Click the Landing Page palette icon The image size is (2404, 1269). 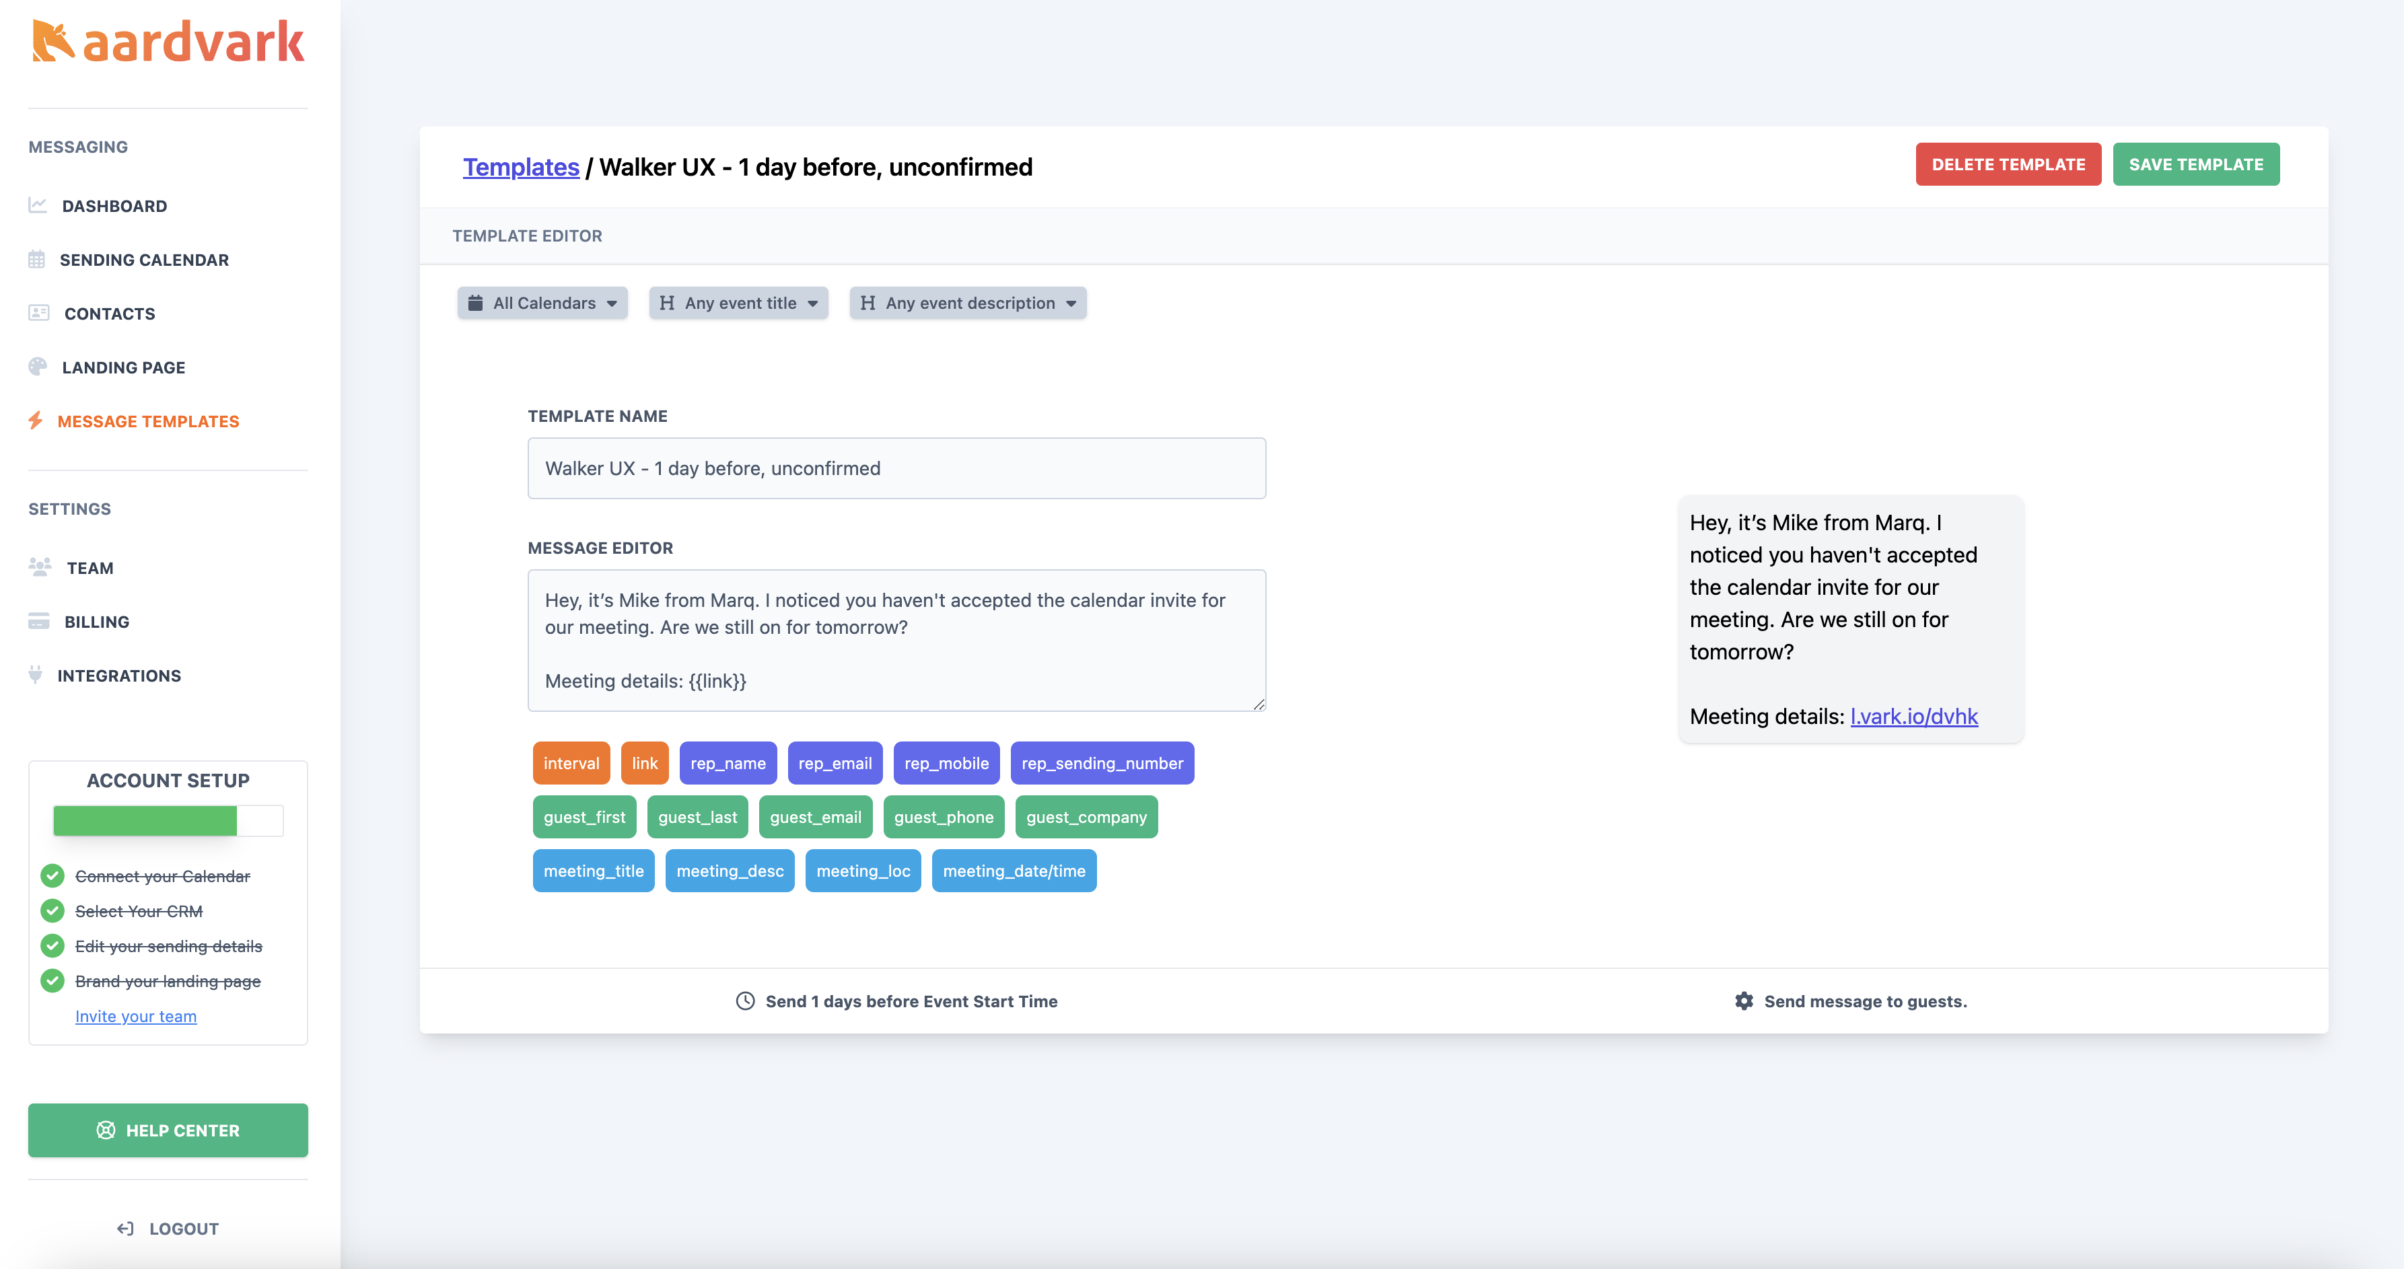[x=37, y=367]
